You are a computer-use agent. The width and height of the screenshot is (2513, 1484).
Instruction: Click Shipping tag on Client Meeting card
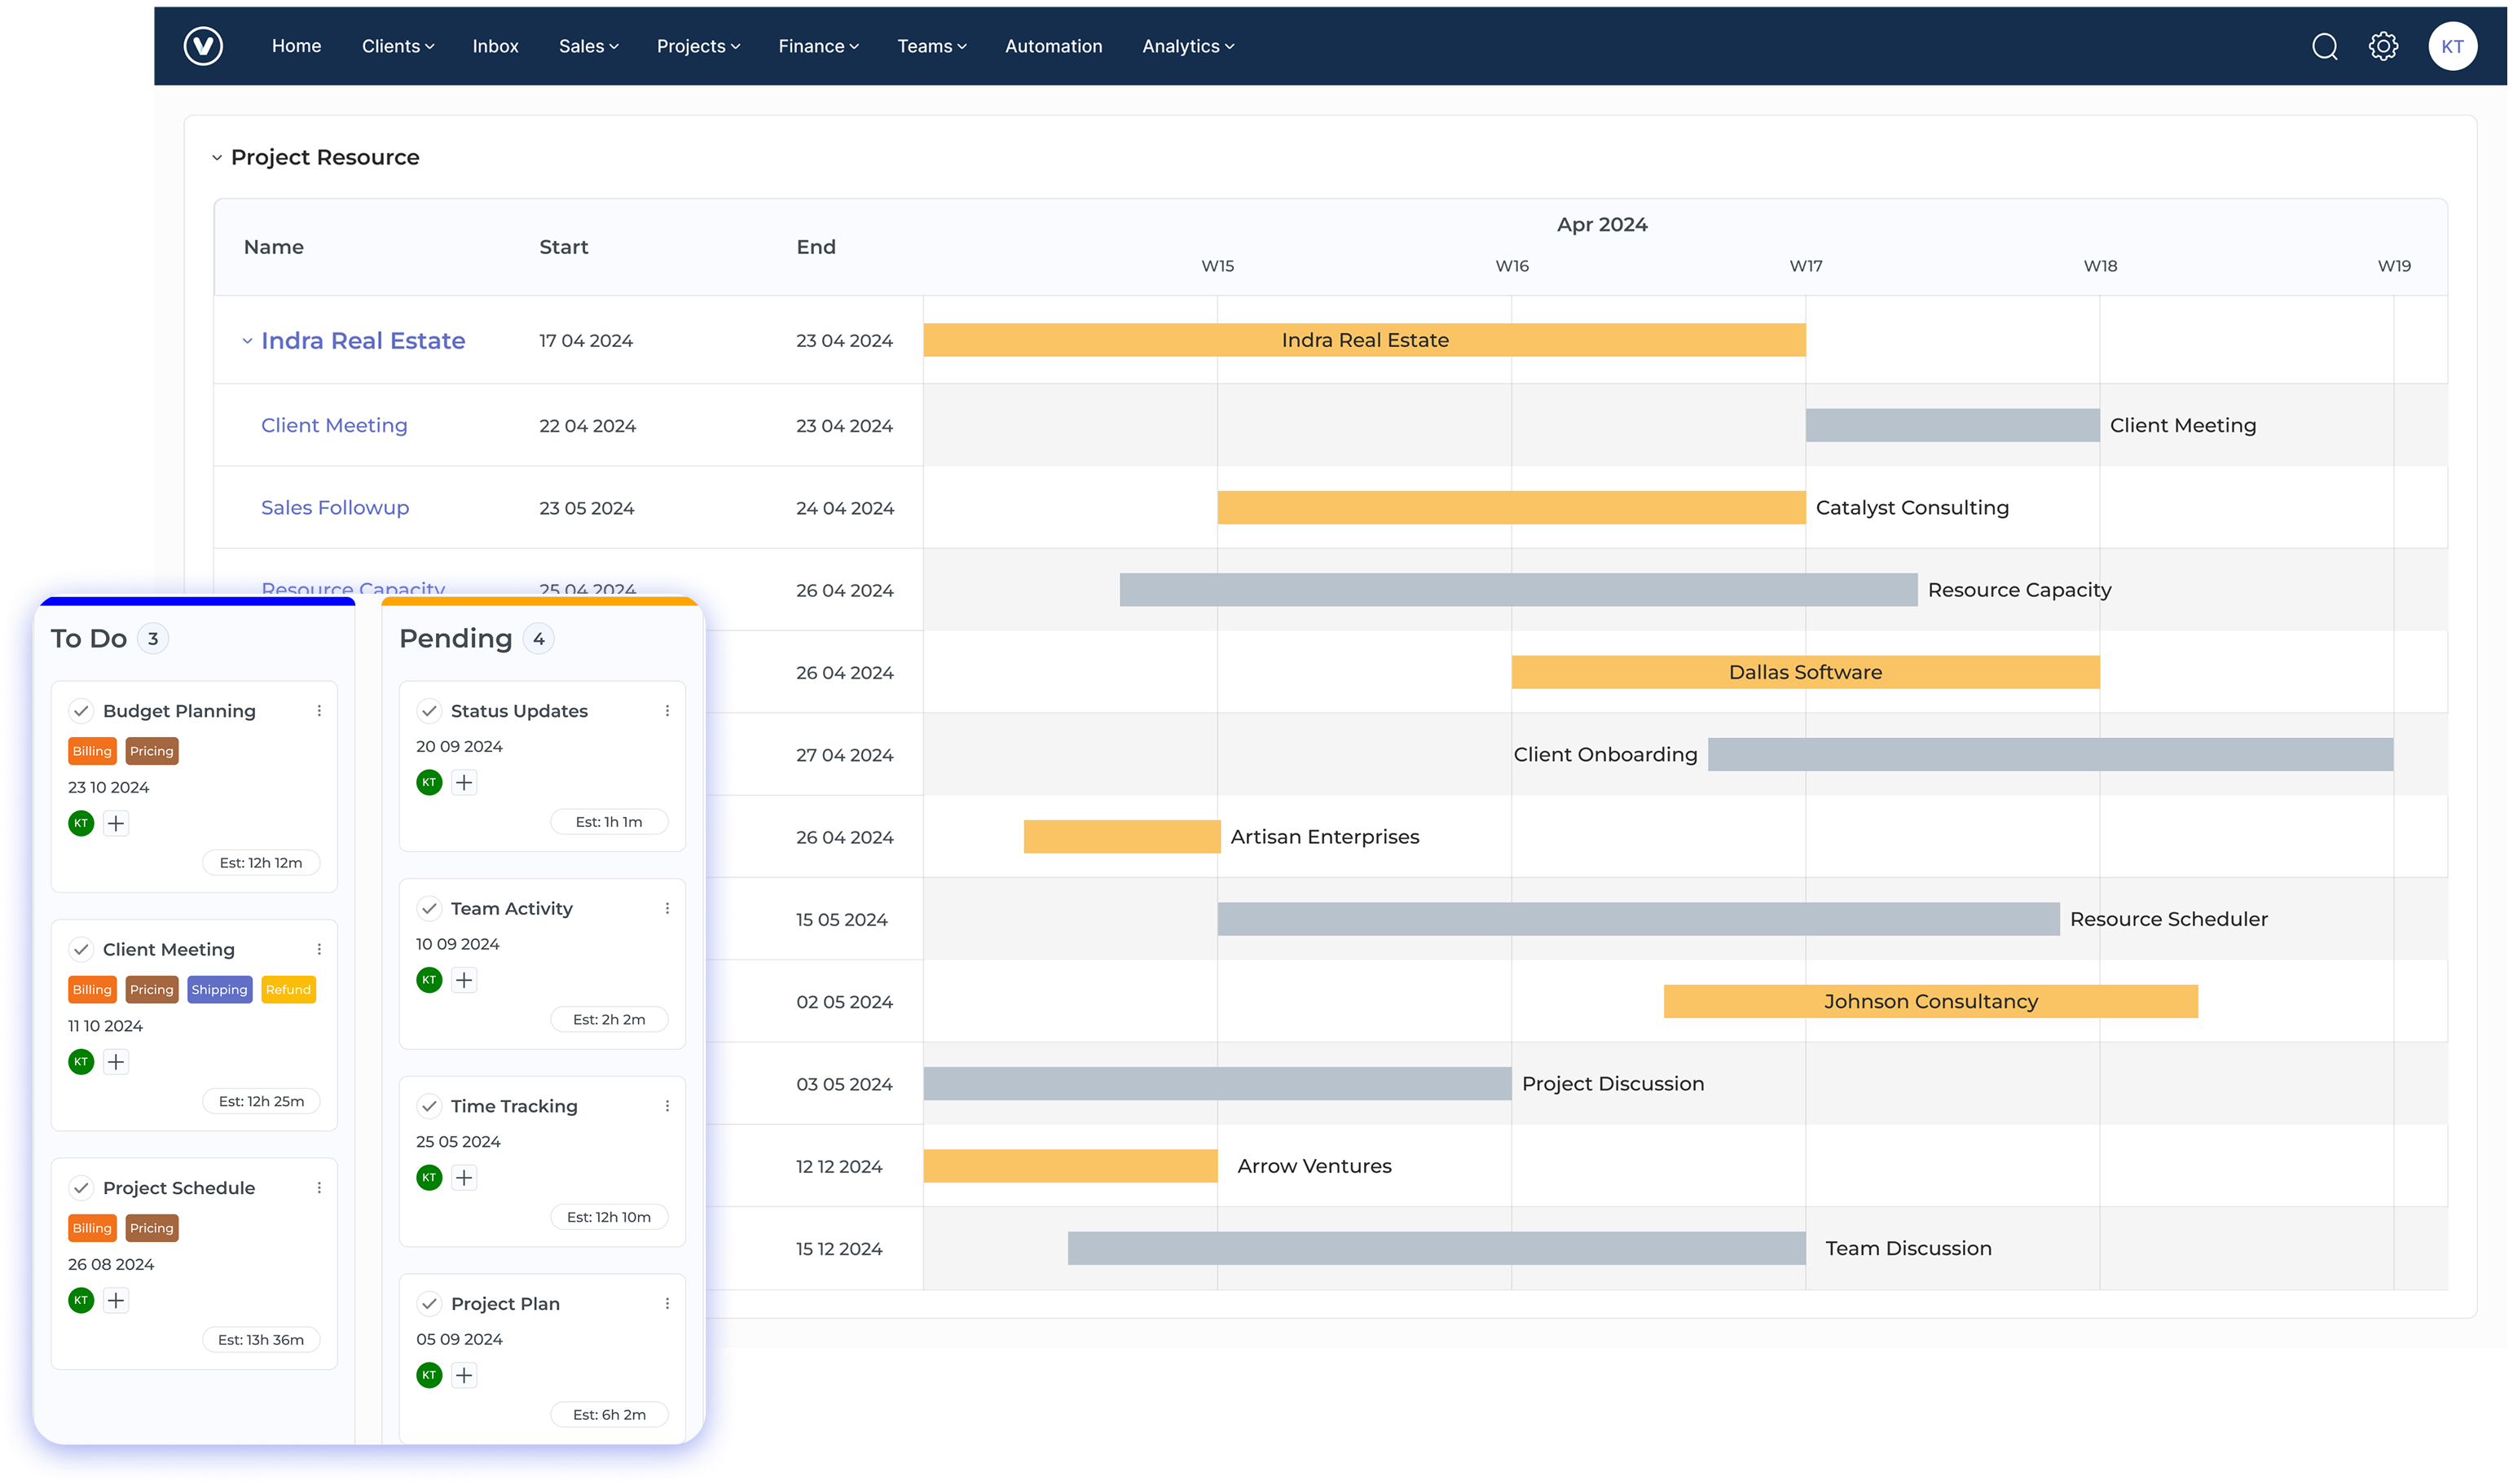coord(219,990)
